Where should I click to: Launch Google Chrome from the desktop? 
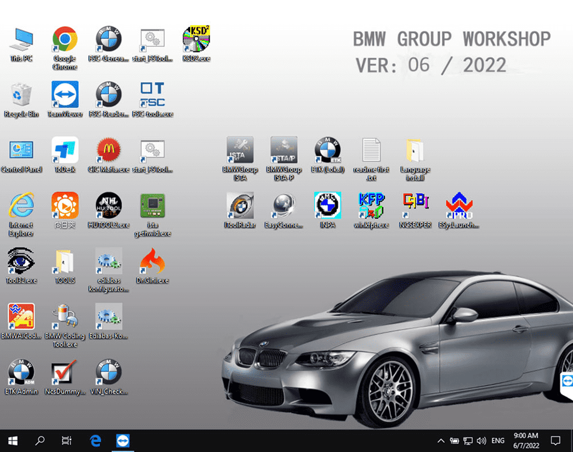[65, 48]
